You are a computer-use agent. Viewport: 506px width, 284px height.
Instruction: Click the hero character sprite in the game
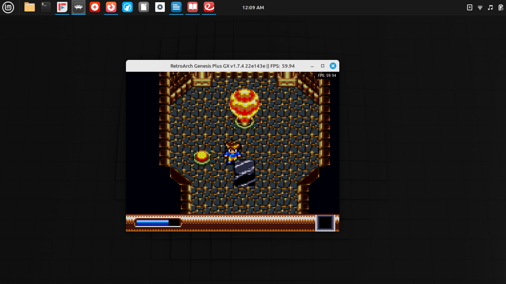[232, 152]
